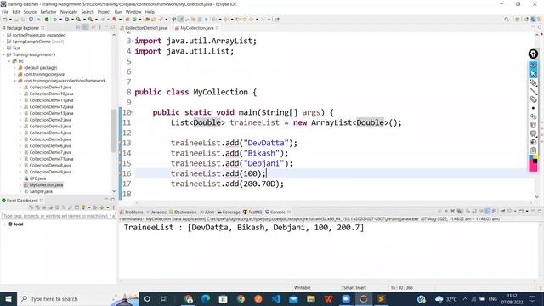The width and height of the screenshot is (544, 306).
Task: Expand the com.training.corejava package
Action: pyautogui.click(x=15, y=74)
